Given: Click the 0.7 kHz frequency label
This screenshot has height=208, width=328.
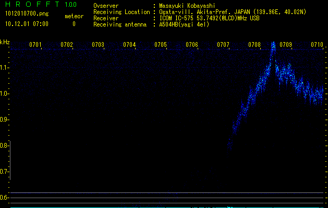Looking at the screenshot, I should coord(4,172).
